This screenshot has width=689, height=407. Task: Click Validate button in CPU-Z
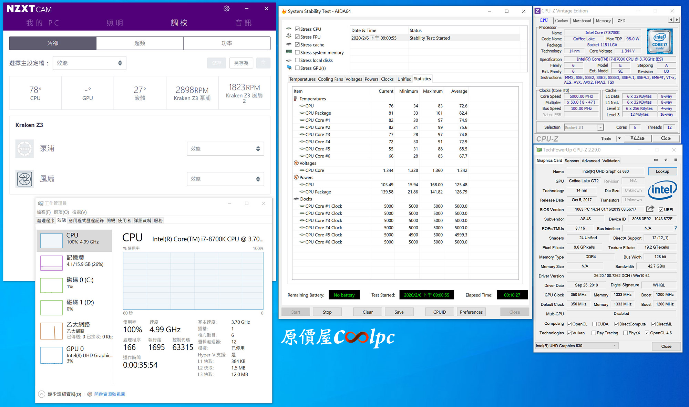coord(637,138)
